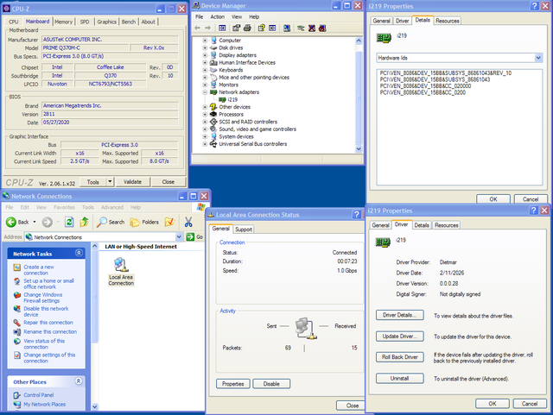553x415 pixels.
Task: Click the Go arrow button next to Address
Action: coord(194,237)
